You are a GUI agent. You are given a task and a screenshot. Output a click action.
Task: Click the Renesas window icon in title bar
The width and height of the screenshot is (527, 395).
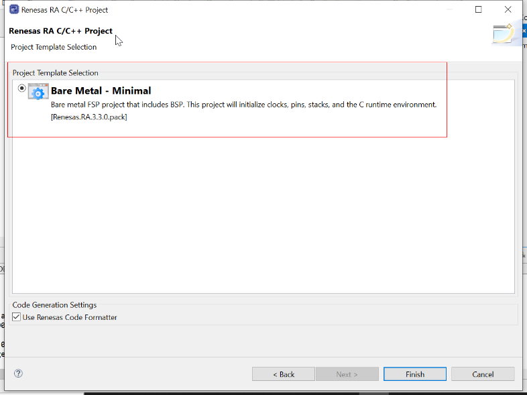pos(13,10)
